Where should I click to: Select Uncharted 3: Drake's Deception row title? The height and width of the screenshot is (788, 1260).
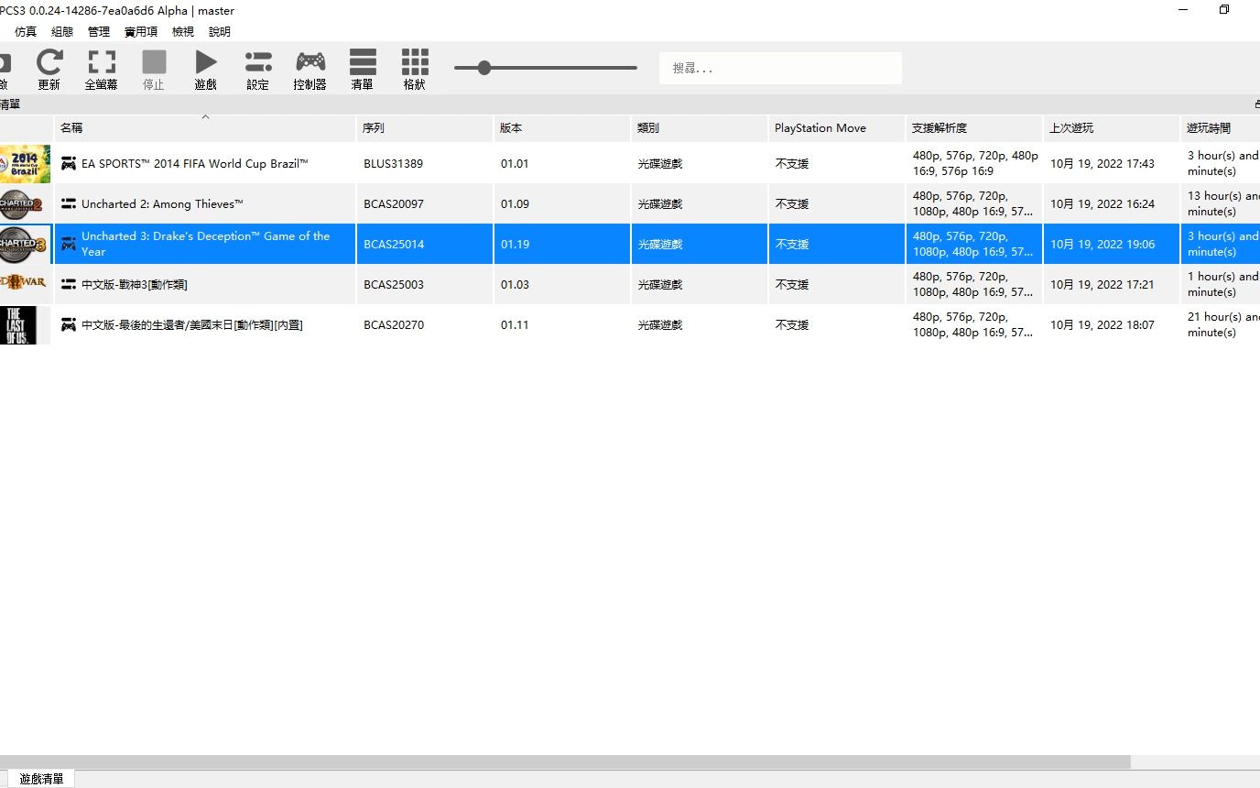(205, 244)
